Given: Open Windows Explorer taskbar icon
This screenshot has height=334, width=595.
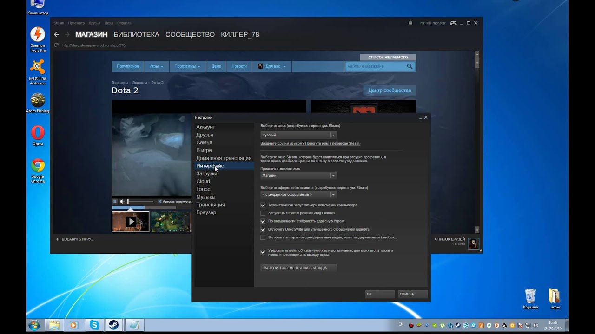Looking at the screenshot, I should [x=54, y=325].
